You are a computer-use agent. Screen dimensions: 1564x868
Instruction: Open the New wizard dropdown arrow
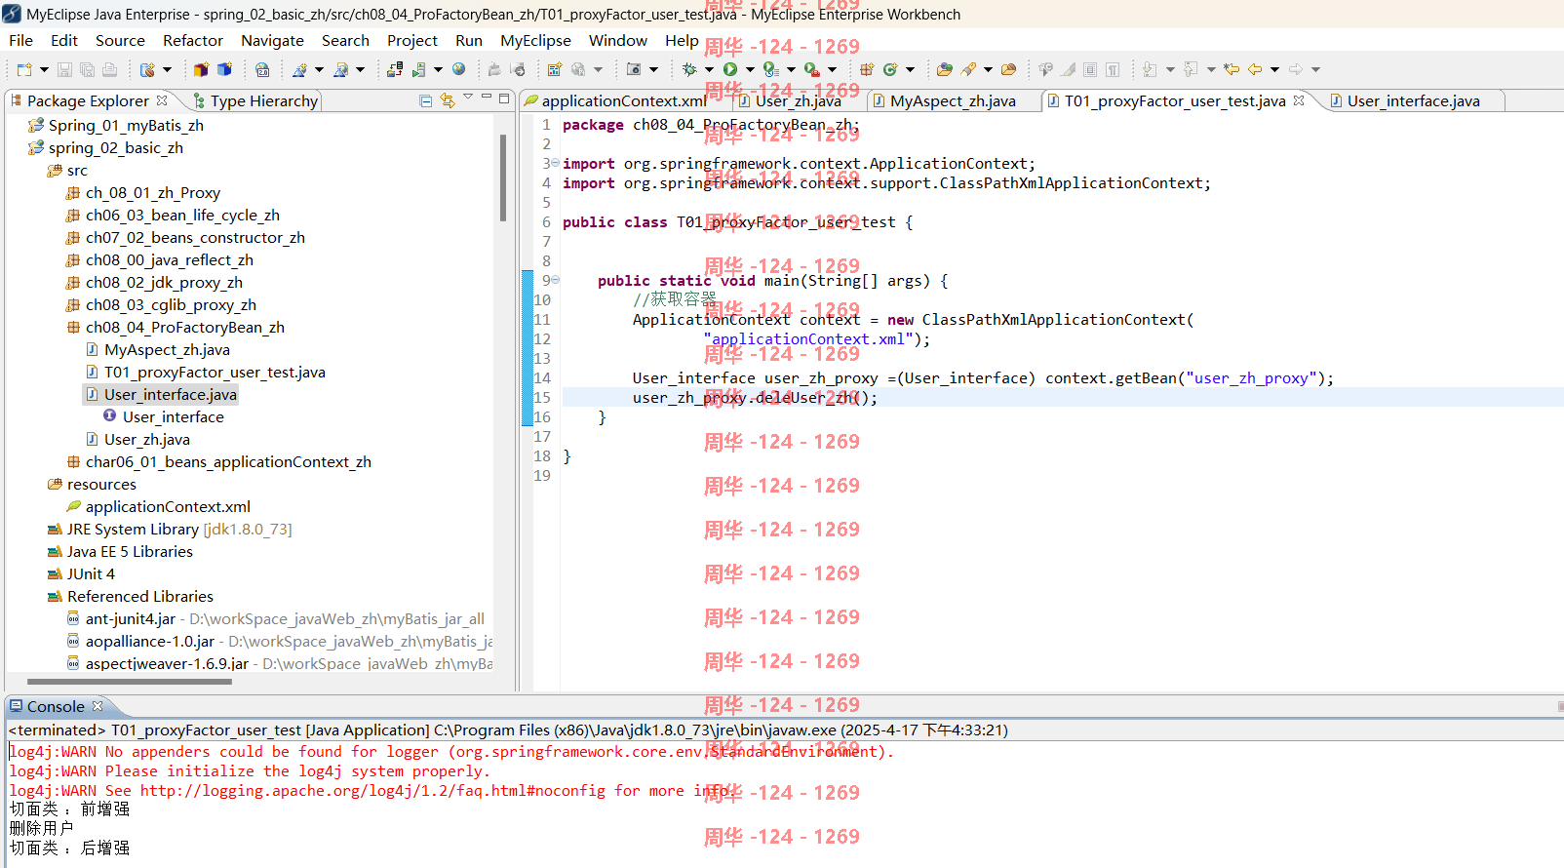pos(44,69)
